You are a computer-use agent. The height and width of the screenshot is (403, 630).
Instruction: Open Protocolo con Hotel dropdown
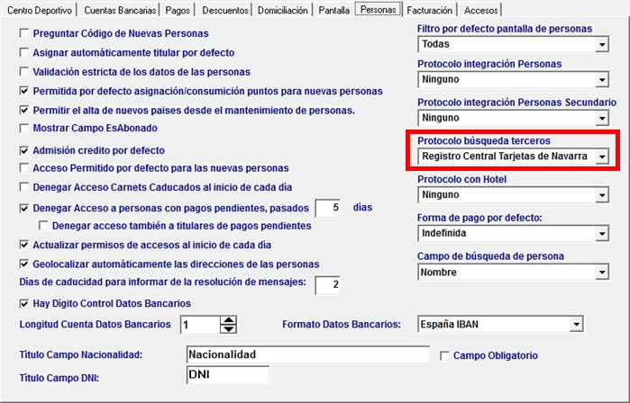[x=601, y=195]
